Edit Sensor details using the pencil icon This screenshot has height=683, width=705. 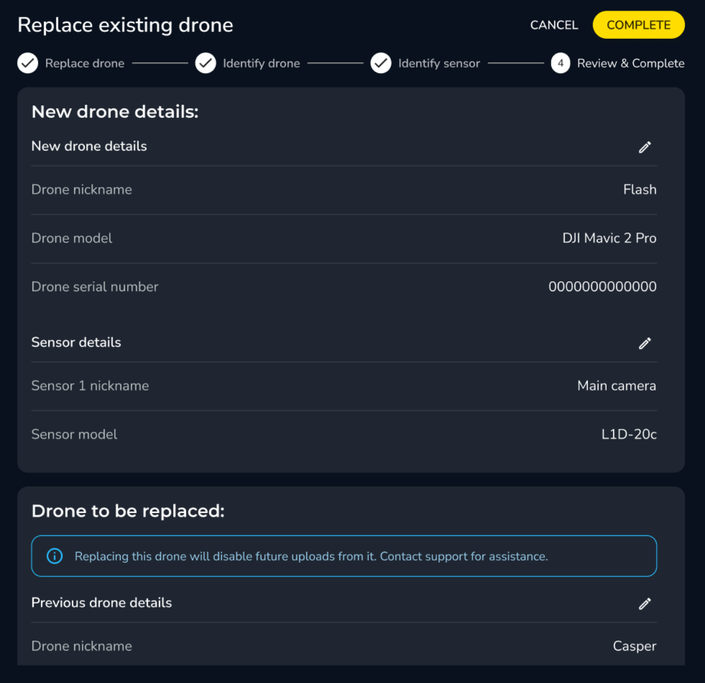coord(645,343)
